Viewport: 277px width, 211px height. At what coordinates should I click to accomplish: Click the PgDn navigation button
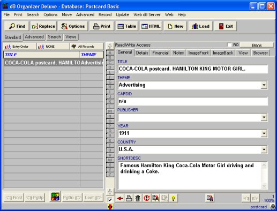click(72, 198)
